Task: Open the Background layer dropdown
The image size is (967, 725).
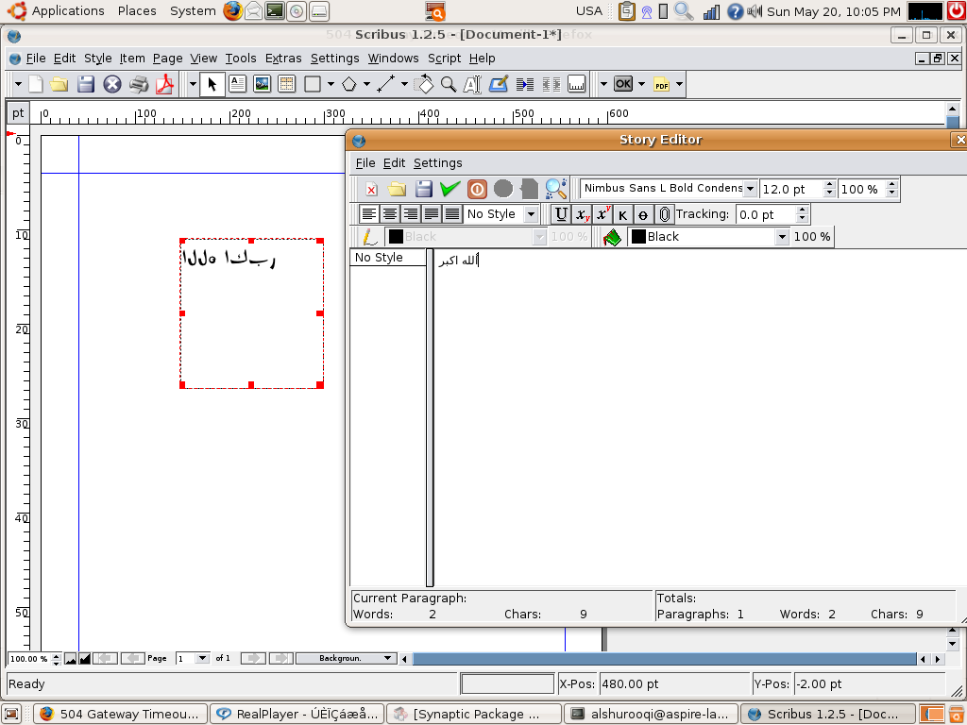Action: click(x=346, y=658)
